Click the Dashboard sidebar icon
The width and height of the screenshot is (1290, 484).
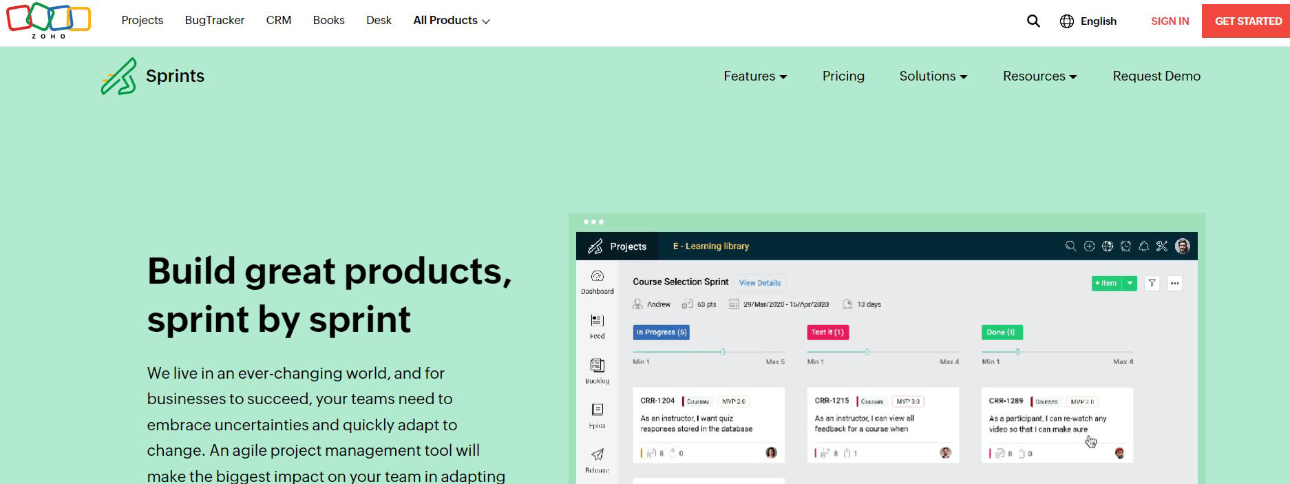[598, 276]
